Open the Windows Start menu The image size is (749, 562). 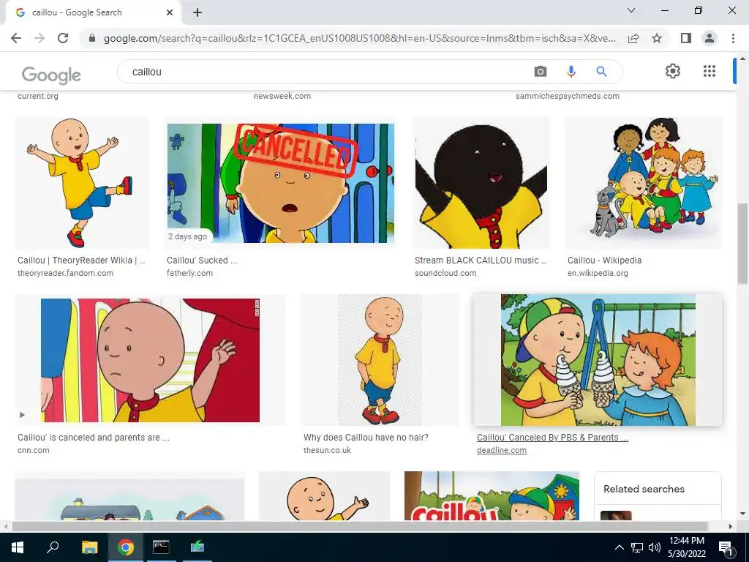pos(18,547)
